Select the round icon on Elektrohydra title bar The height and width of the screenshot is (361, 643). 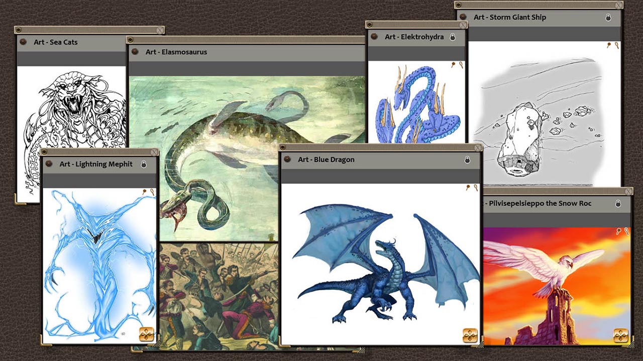click(x=375, y=37)
